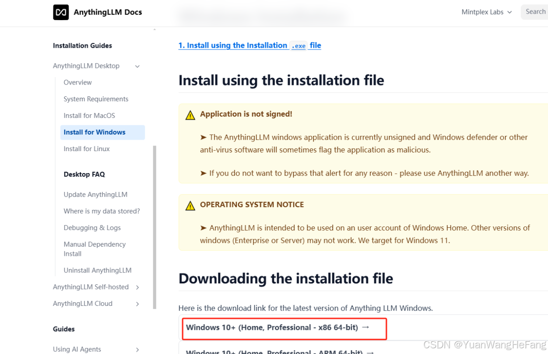Expand the AnythingLLM Cloud chevron

pos(137,304)
